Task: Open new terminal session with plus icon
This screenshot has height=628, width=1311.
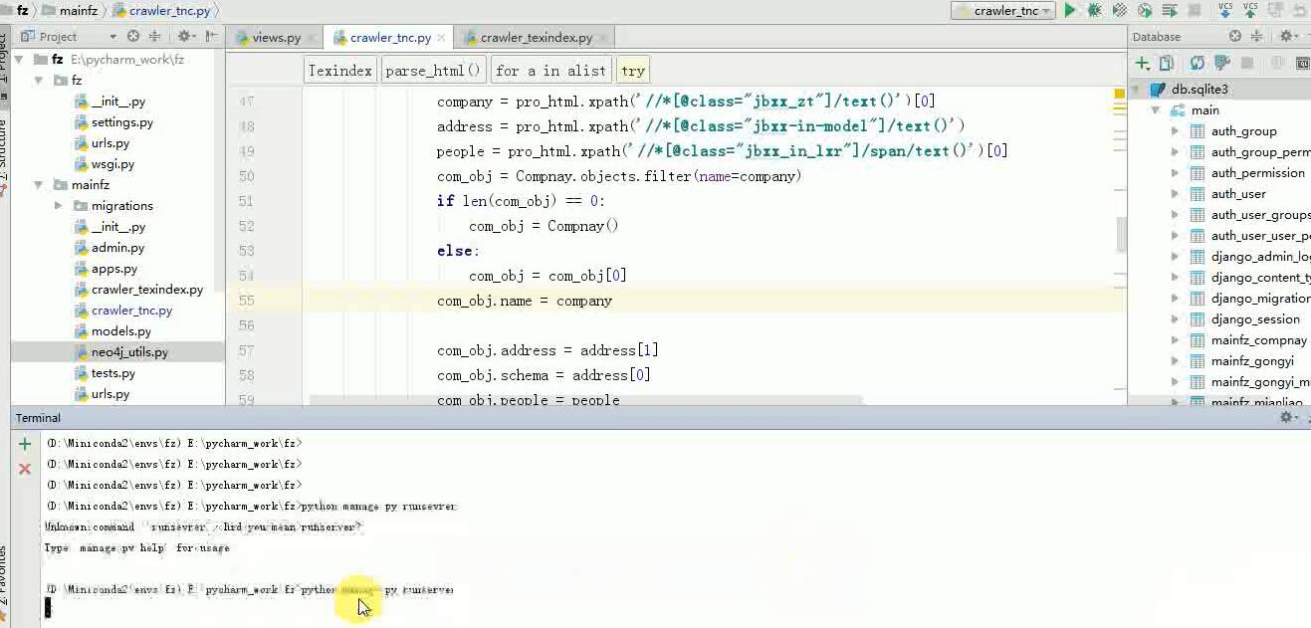Action: (25, 444)
